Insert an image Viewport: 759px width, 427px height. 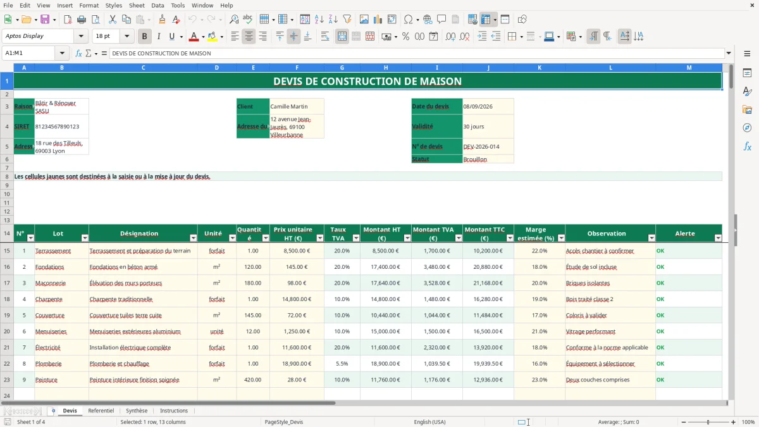coord(364,20)
